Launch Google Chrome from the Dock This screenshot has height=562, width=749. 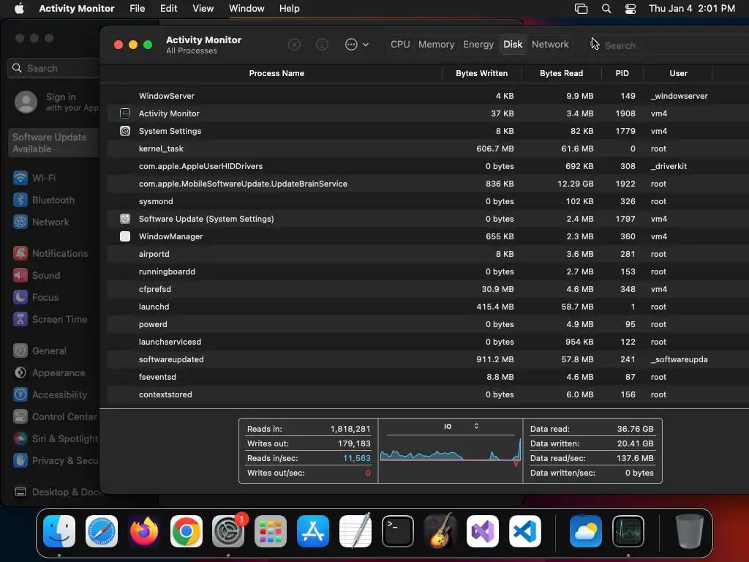click(x=187, y=531)
